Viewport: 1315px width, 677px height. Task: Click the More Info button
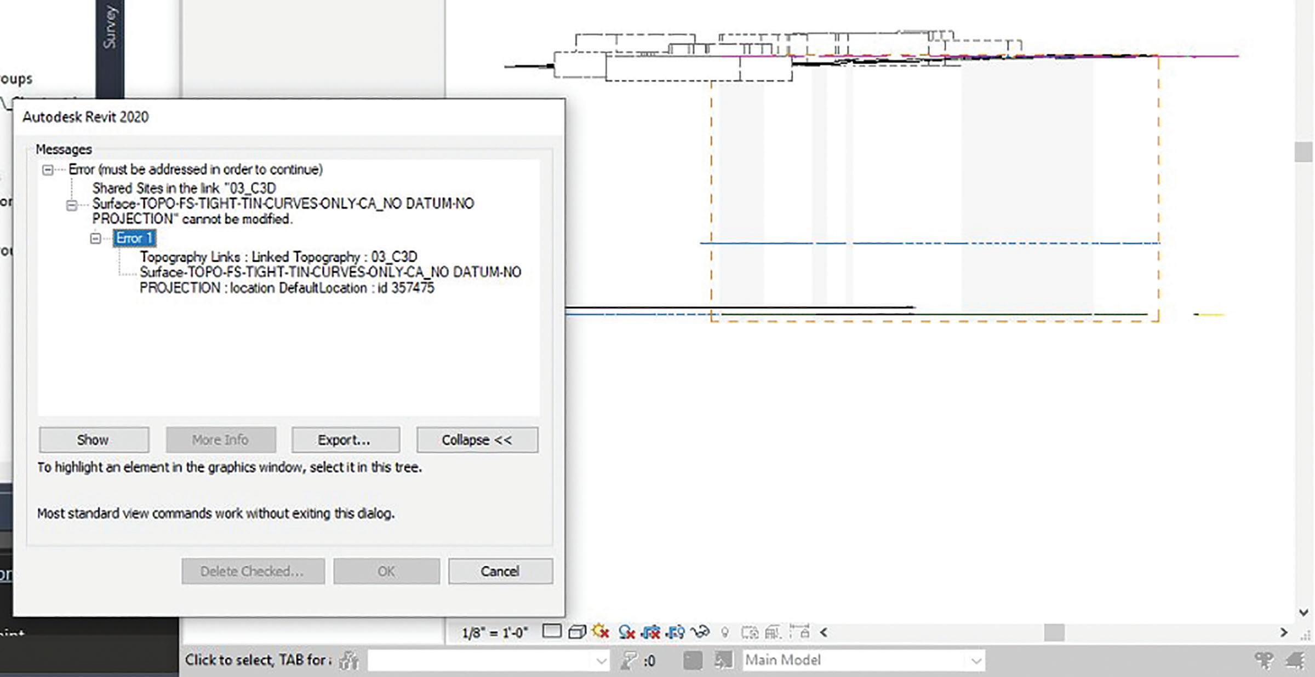click(x=221, y=440)
